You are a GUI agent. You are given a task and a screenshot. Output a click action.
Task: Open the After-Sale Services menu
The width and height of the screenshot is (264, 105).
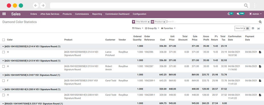50,14
